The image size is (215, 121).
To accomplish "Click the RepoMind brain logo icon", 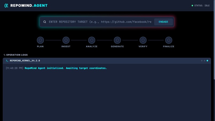I will [x=6, y=6].
